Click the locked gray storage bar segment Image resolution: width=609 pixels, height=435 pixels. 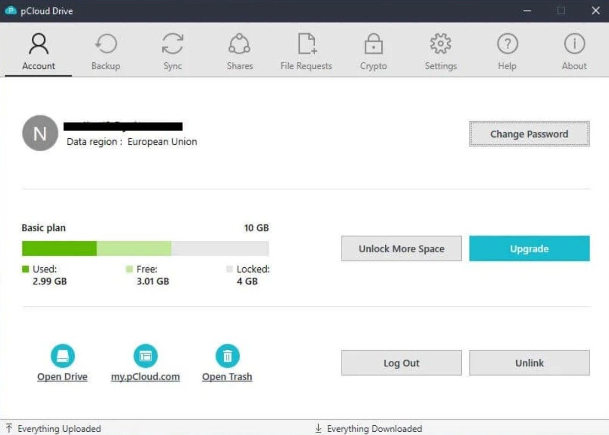click(220, 249)
